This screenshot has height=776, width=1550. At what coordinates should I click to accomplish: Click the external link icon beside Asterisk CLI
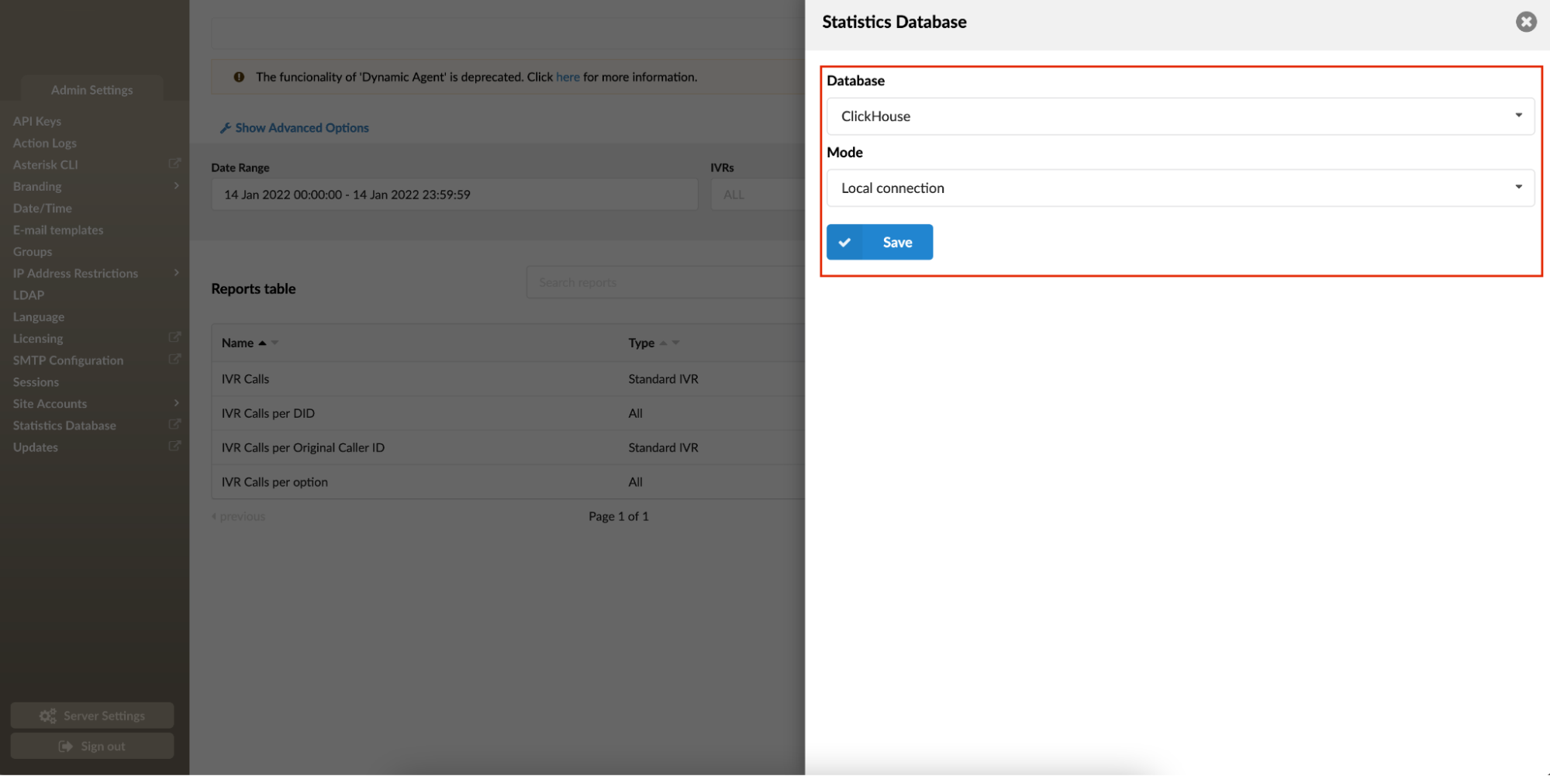(174, 163)
